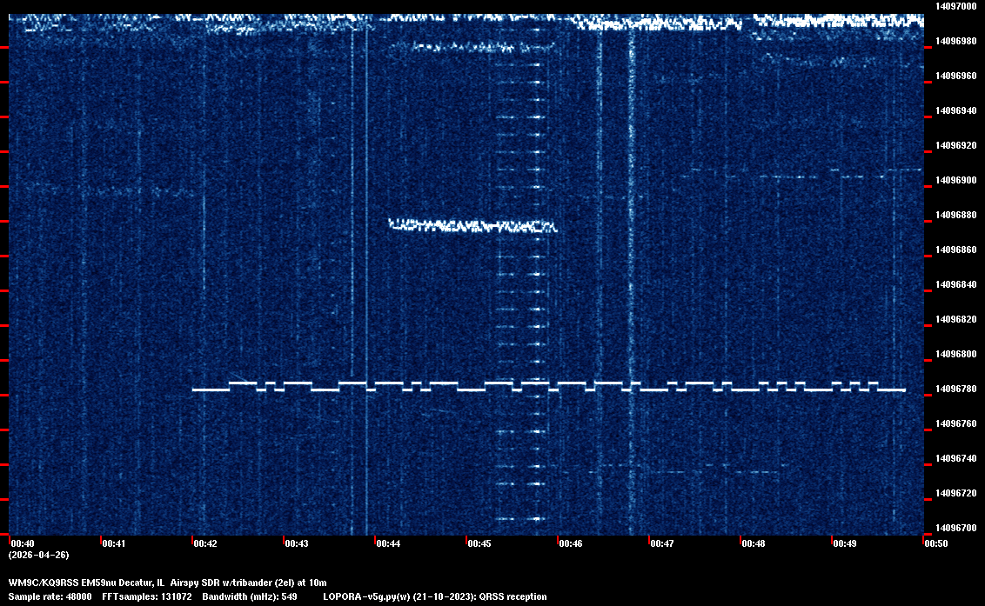Click the Bandwidth (mHz): 549 text
Screen dimensions: 985x606
coord(250,596)
